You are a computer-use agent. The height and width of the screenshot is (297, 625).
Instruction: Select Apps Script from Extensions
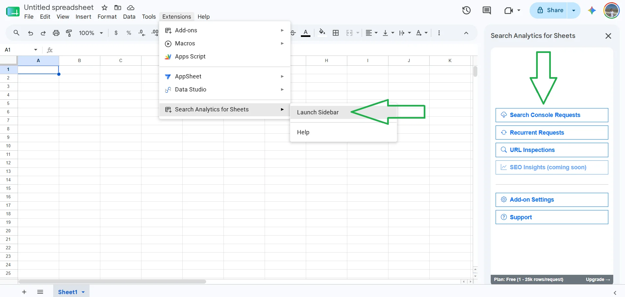click(225, 57)
